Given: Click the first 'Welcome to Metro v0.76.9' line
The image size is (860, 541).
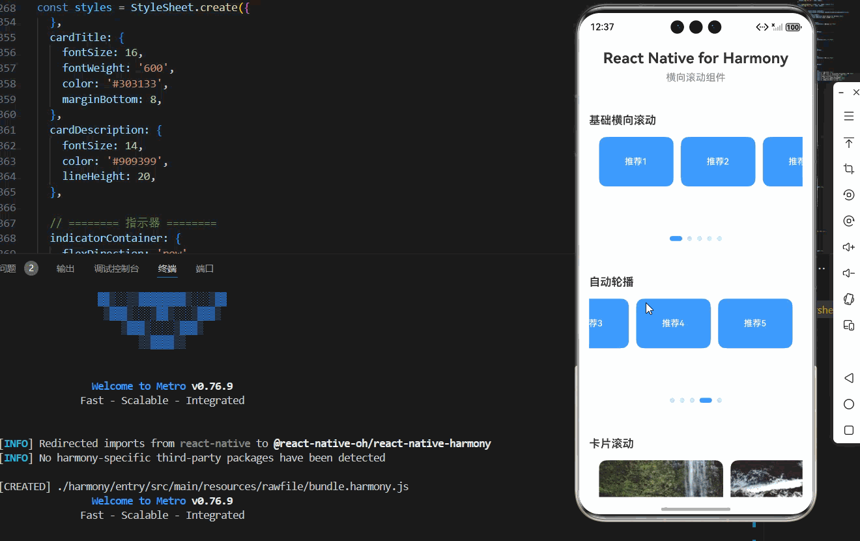Looking at the screenshot, I should pos(162,386).
